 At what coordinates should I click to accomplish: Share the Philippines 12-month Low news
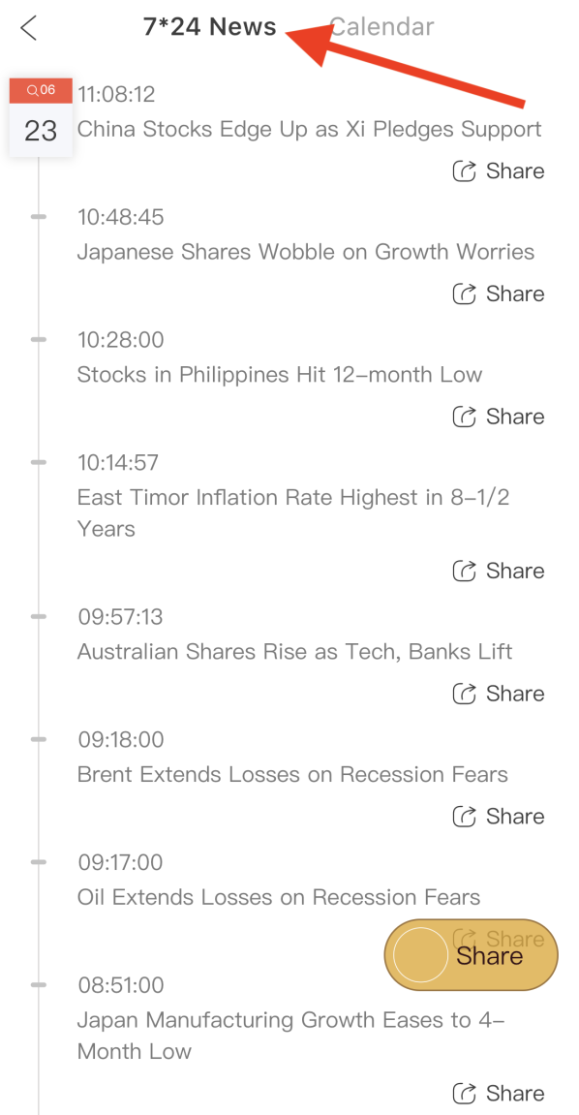pyautogui.click(x=499, y=417)
